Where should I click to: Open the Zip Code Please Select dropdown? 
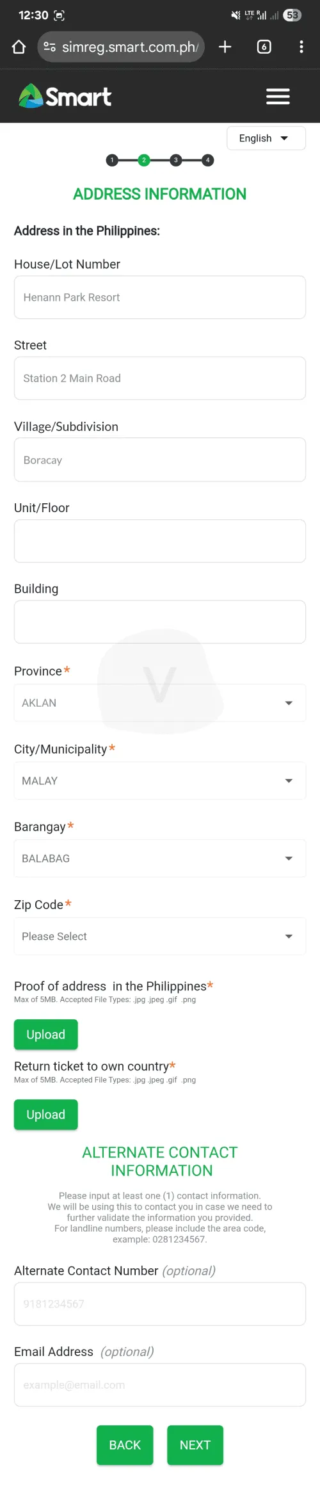160,936
